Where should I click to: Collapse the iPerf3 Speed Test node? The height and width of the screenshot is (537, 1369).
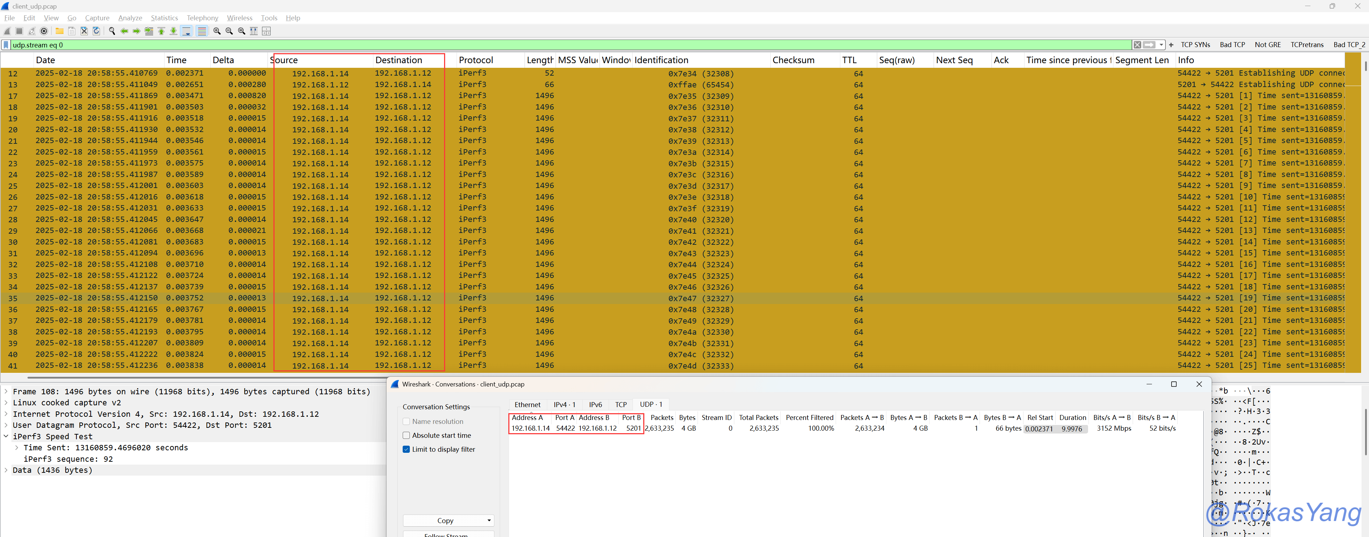click(x=6, y=437)
